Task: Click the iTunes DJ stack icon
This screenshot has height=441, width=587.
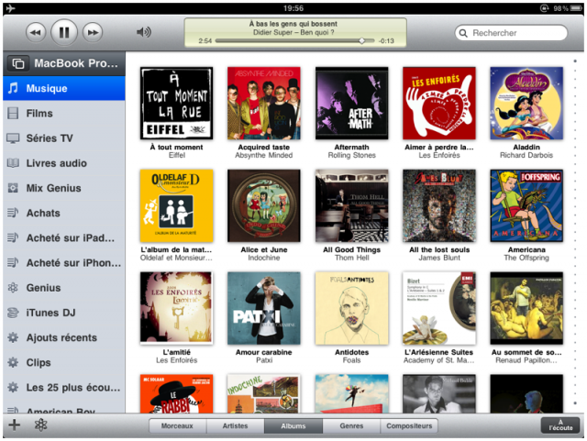Action: click(x=13, y=313)
